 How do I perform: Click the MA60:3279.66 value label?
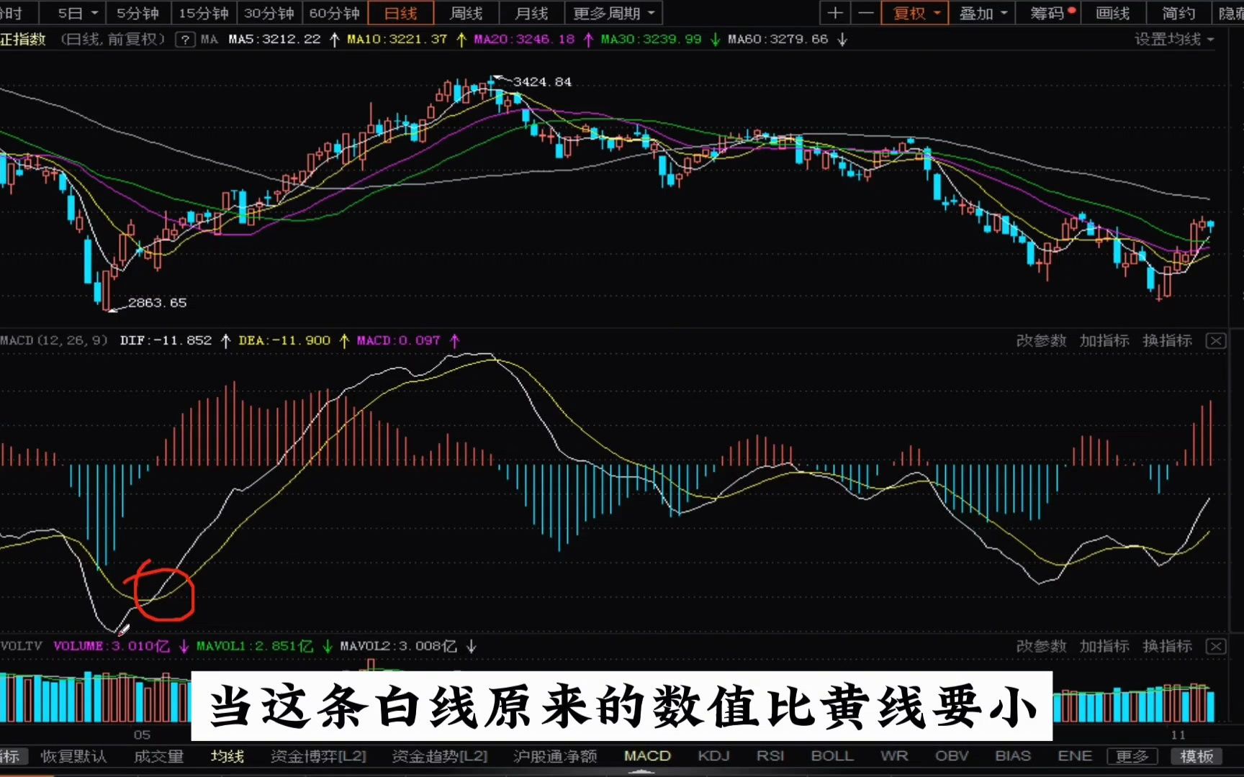pos(777,40)
